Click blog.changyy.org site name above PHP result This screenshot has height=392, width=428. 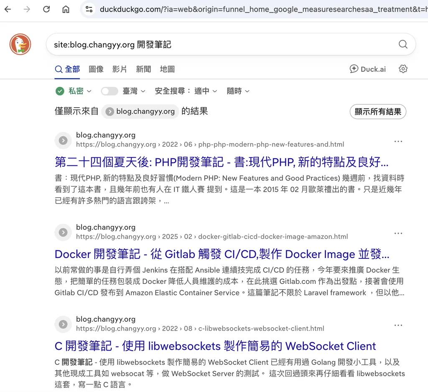[106, 135]
